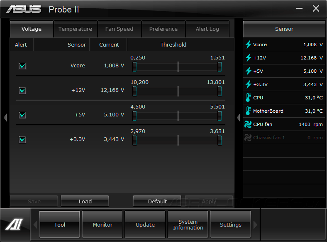This screenshot has height=242, width=327.
Task: Click lower threshold value 2,970
Action: (138, 131)
